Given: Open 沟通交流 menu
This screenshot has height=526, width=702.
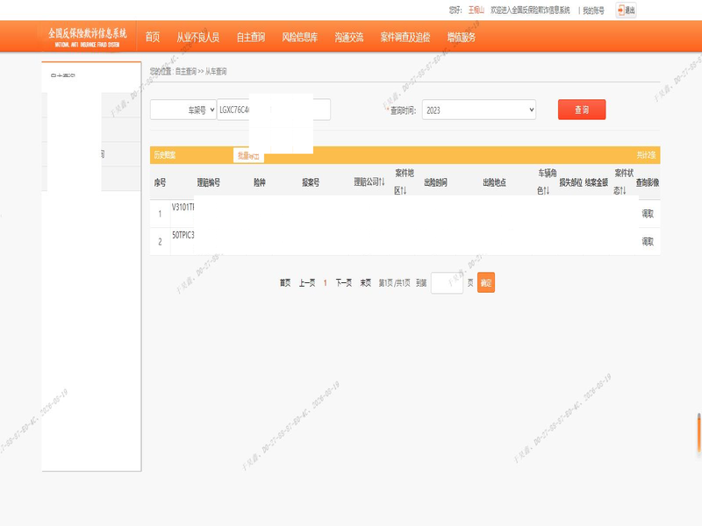Looking at the screenshot, I should [x=348, y=37].
